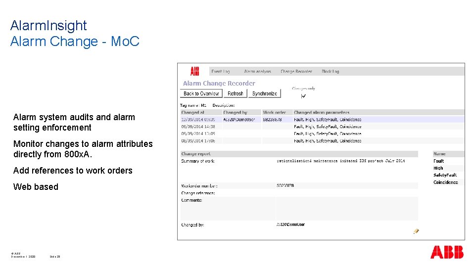Click the Back to Overview button
The width and height of the screenshot is (475, 267).
(x=201, y=93)
